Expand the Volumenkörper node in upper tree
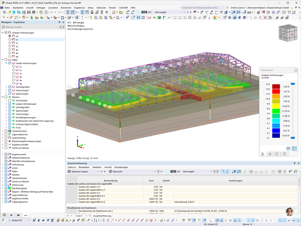301x226 pixels. (x=3, y=131)
